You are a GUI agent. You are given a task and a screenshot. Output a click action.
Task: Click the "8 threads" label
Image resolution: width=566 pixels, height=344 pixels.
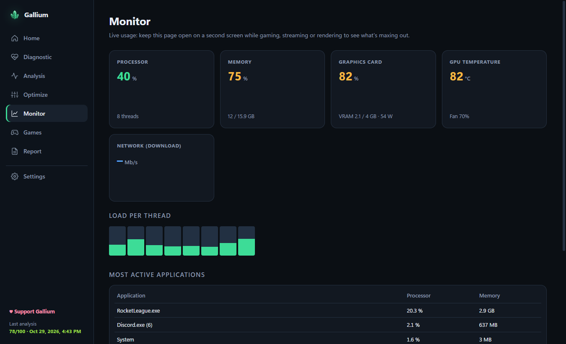click(128, 116)
